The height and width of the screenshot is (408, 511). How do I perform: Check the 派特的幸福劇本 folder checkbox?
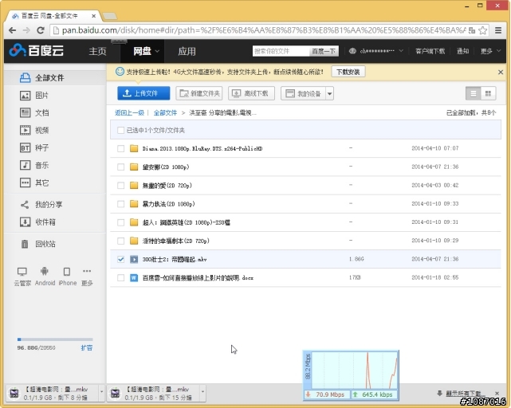[x=120, y=241]
